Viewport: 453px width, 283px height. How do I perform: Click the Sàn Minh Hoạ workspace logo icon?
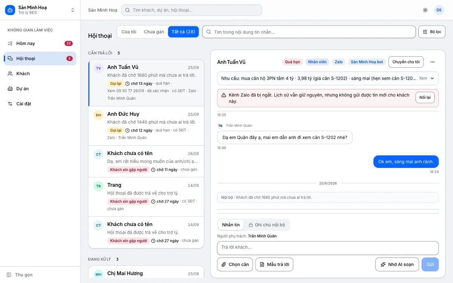click(10, 10)
